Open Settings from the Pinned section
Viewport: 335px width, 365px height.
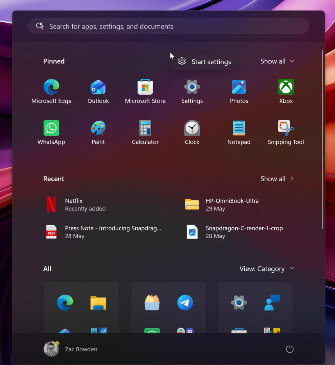[x=192, y=92]
